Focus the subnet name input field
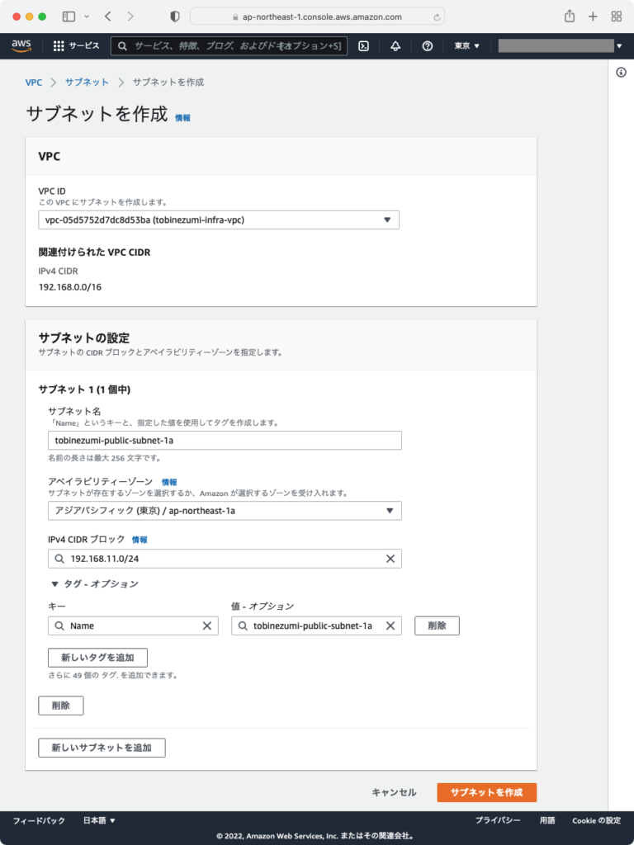634x845 pixels. tap(225, 441)
